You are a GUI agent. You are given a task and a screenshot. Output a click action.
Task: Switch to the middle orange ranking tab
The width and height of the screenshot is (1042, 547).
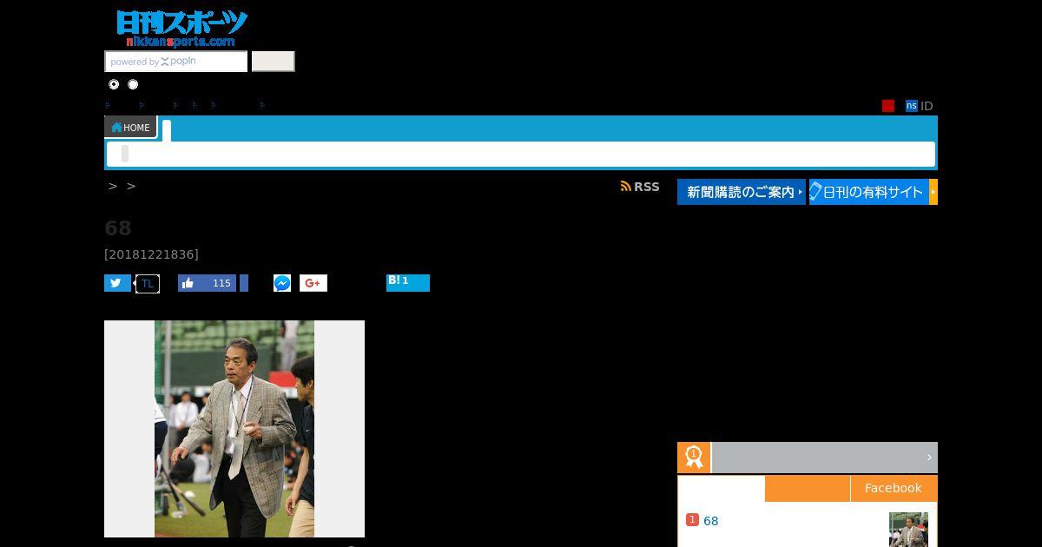pos(808,488)
